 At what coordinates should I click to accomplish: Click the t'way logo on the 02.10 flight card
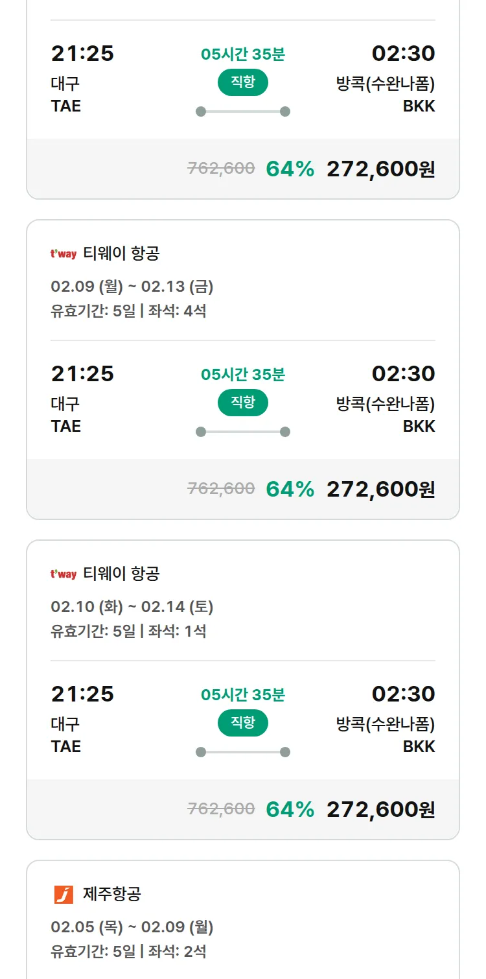(x=64, y=574)
